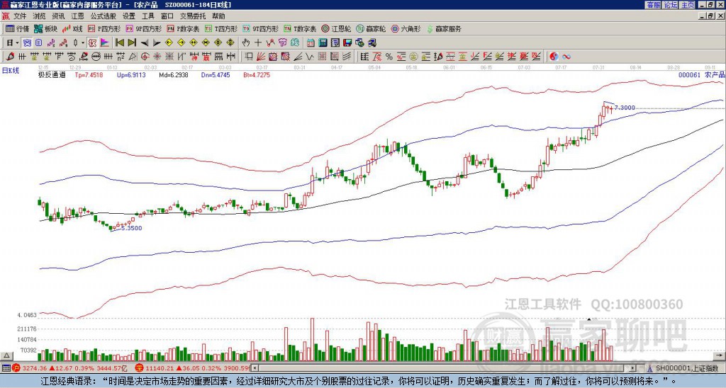Click the SH000001 上证指数 status entry
726x388 pixels.
pos(686,368)
